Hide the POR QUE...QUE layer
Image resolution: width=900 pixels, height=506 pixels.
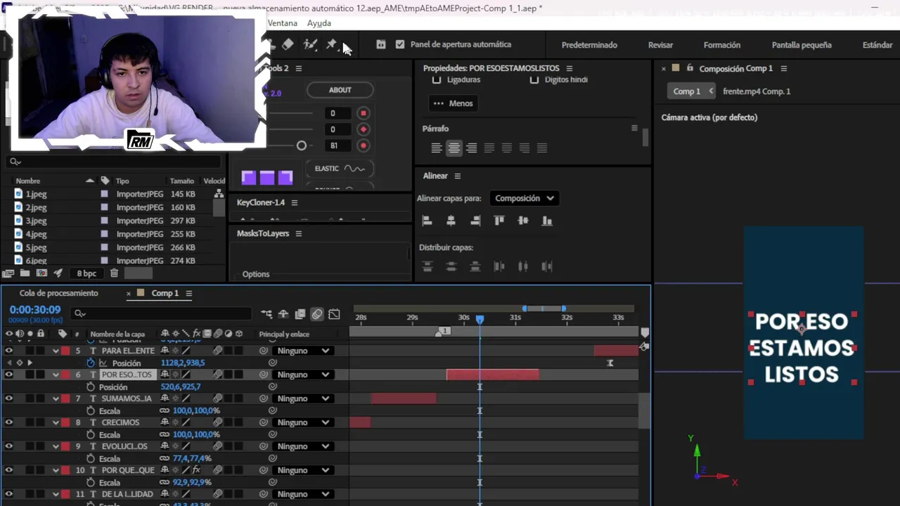[9, 470]
